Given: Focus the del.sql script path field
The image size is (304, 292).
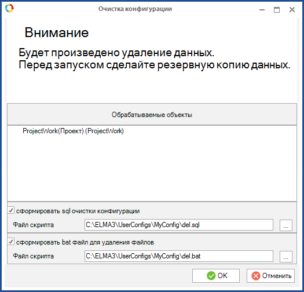Looking at the screenshot, I should click(x=179, y=225).
